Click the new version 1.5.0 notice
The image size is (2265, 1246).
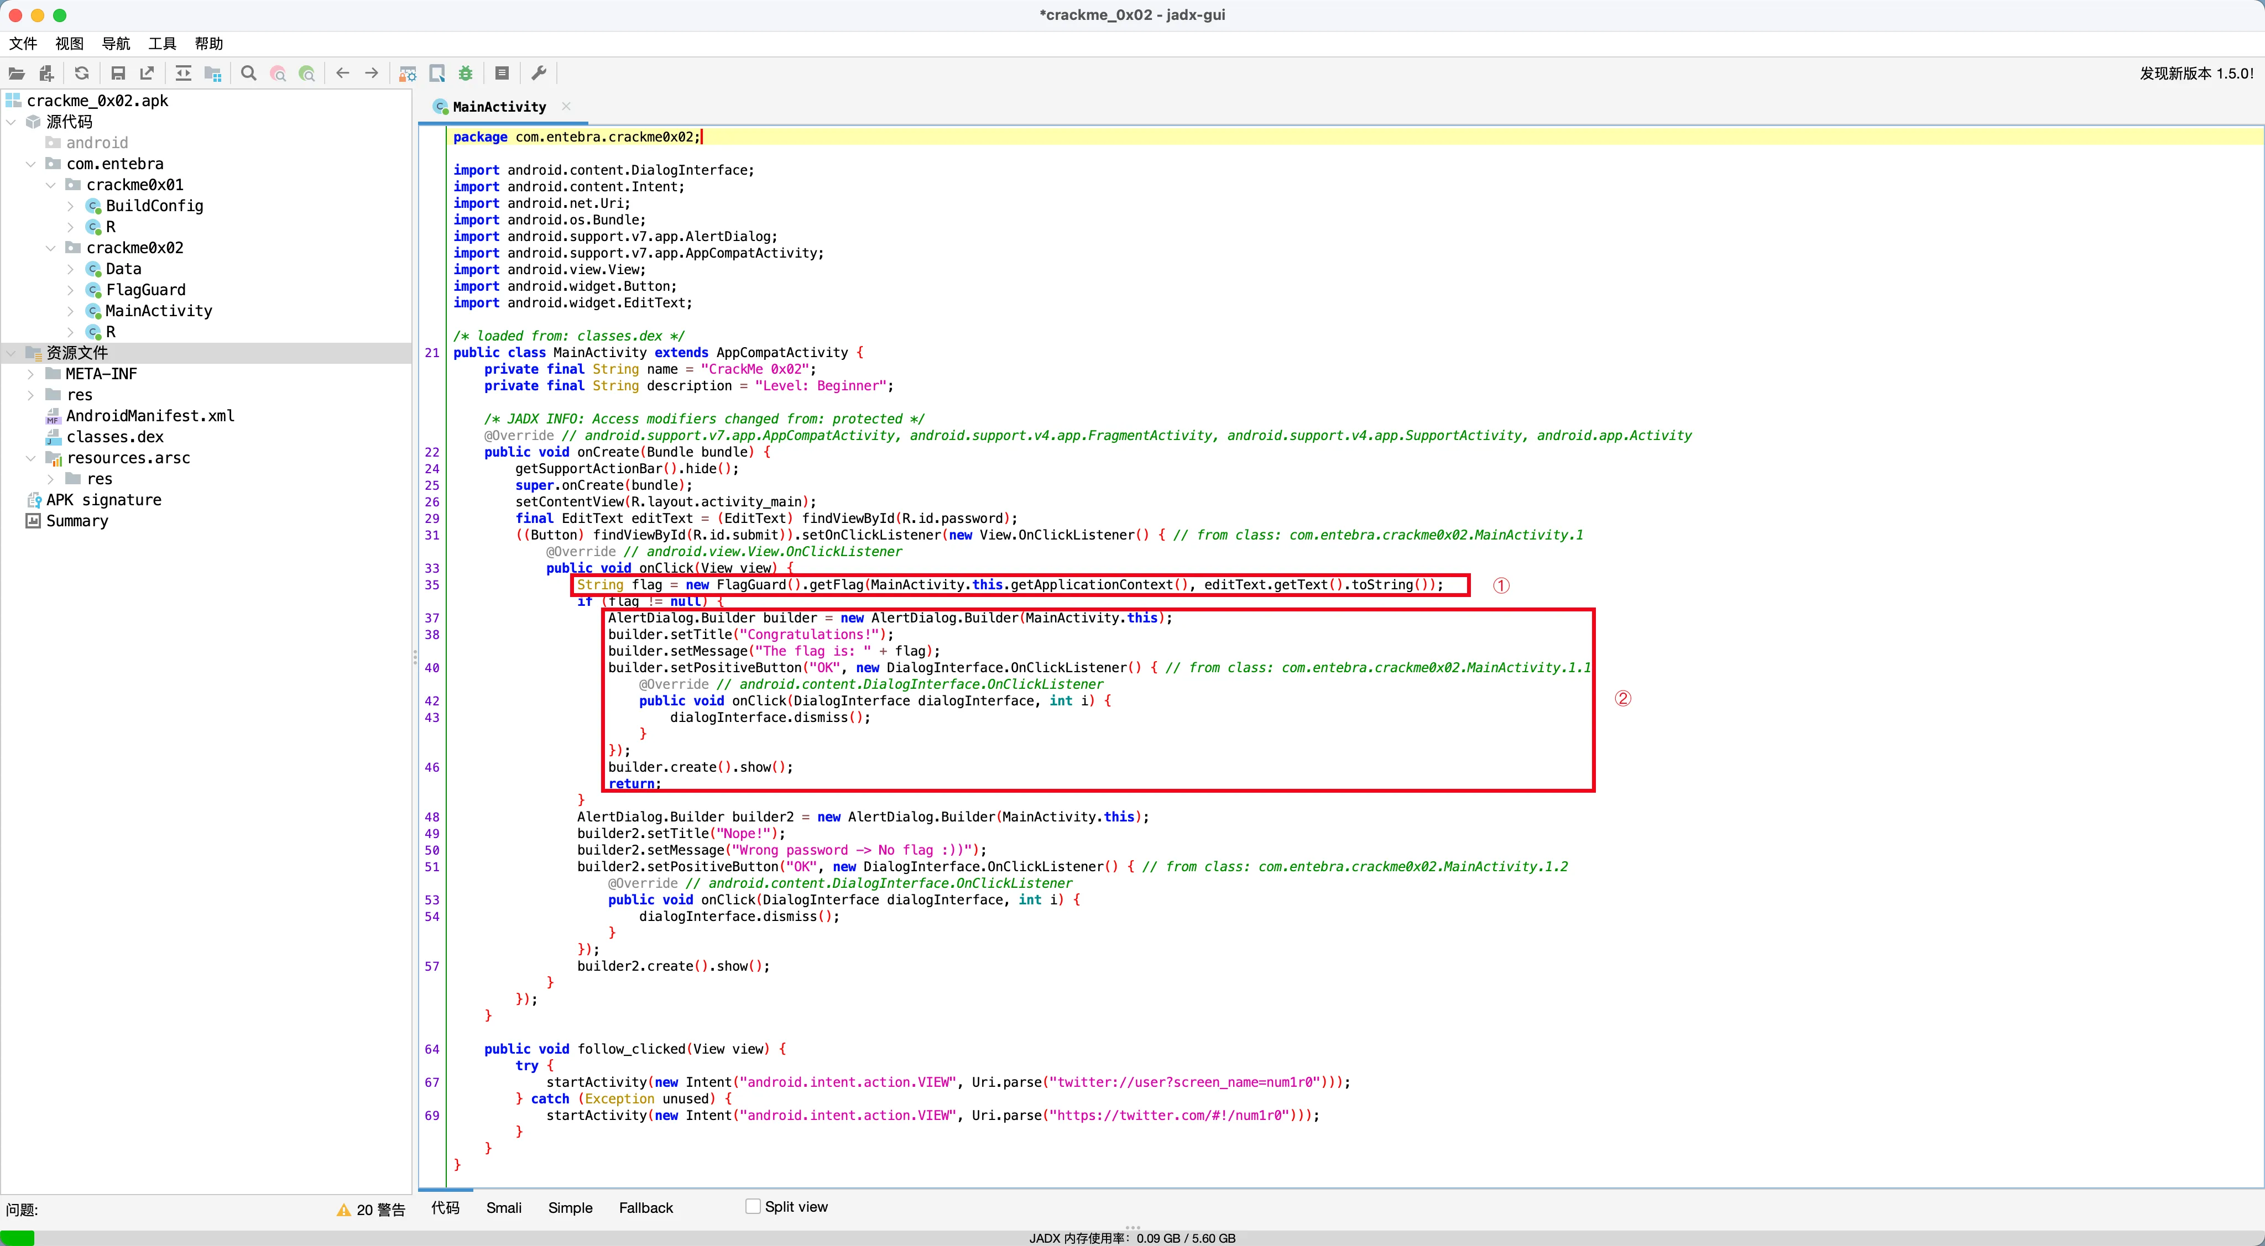click(2195, 74)
